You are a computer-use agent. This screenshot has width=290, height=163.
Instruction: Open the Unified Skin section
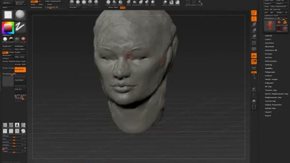pos(270,109)
